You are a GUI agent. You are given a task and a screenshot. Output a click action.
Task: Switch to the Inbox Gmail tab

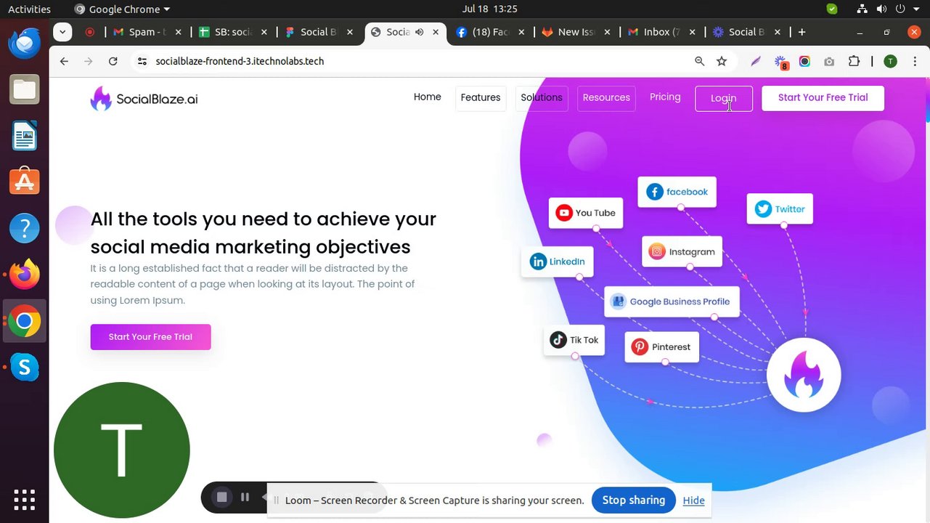pyautogui.click(x=662, y=32)
